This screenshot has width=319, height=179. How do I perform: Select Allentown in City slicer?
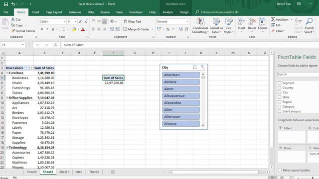tap(181, 117)
